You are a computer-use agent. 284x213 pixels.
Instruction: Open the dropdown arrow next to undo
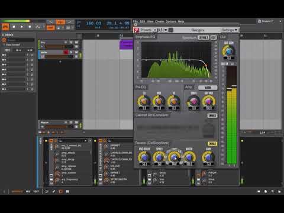pyautogui.click(x=166, y=30)
